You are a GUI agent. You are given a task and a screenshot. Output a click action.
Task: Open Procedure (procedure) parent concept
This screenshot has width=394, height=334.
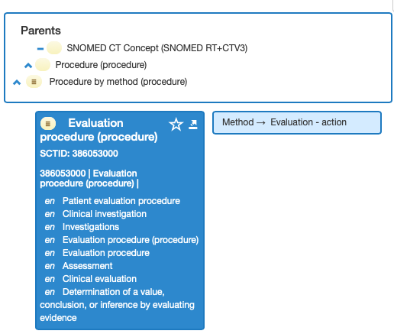(101, 65)
